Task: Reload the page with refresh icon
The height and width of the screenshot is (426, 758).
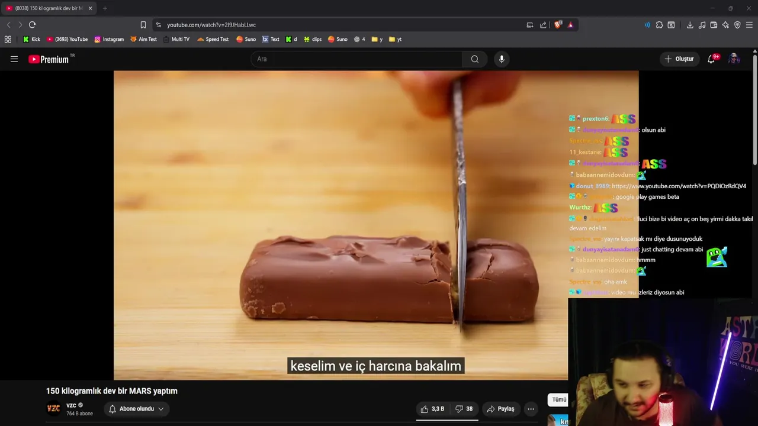Action: point(32,25)
